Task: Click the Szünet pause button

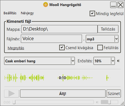Action: coord(114,94)
